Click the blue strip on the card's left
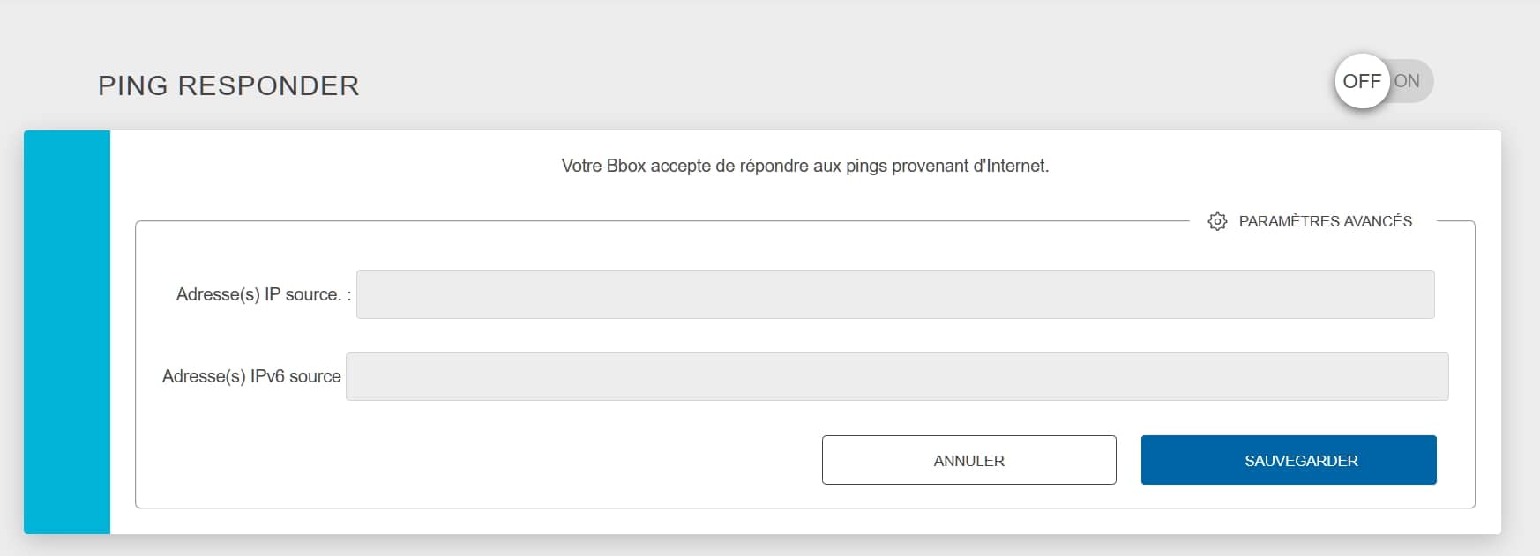Screen dimensions: 1540x556 [x=67, y=332]
